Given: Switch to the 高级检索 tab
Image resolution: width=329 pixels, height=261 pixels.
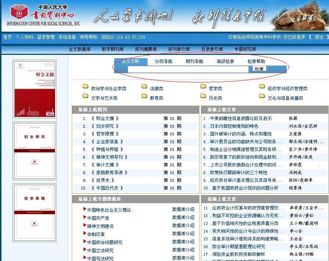Looking at the screenshot, I should (x=225, y=61).
